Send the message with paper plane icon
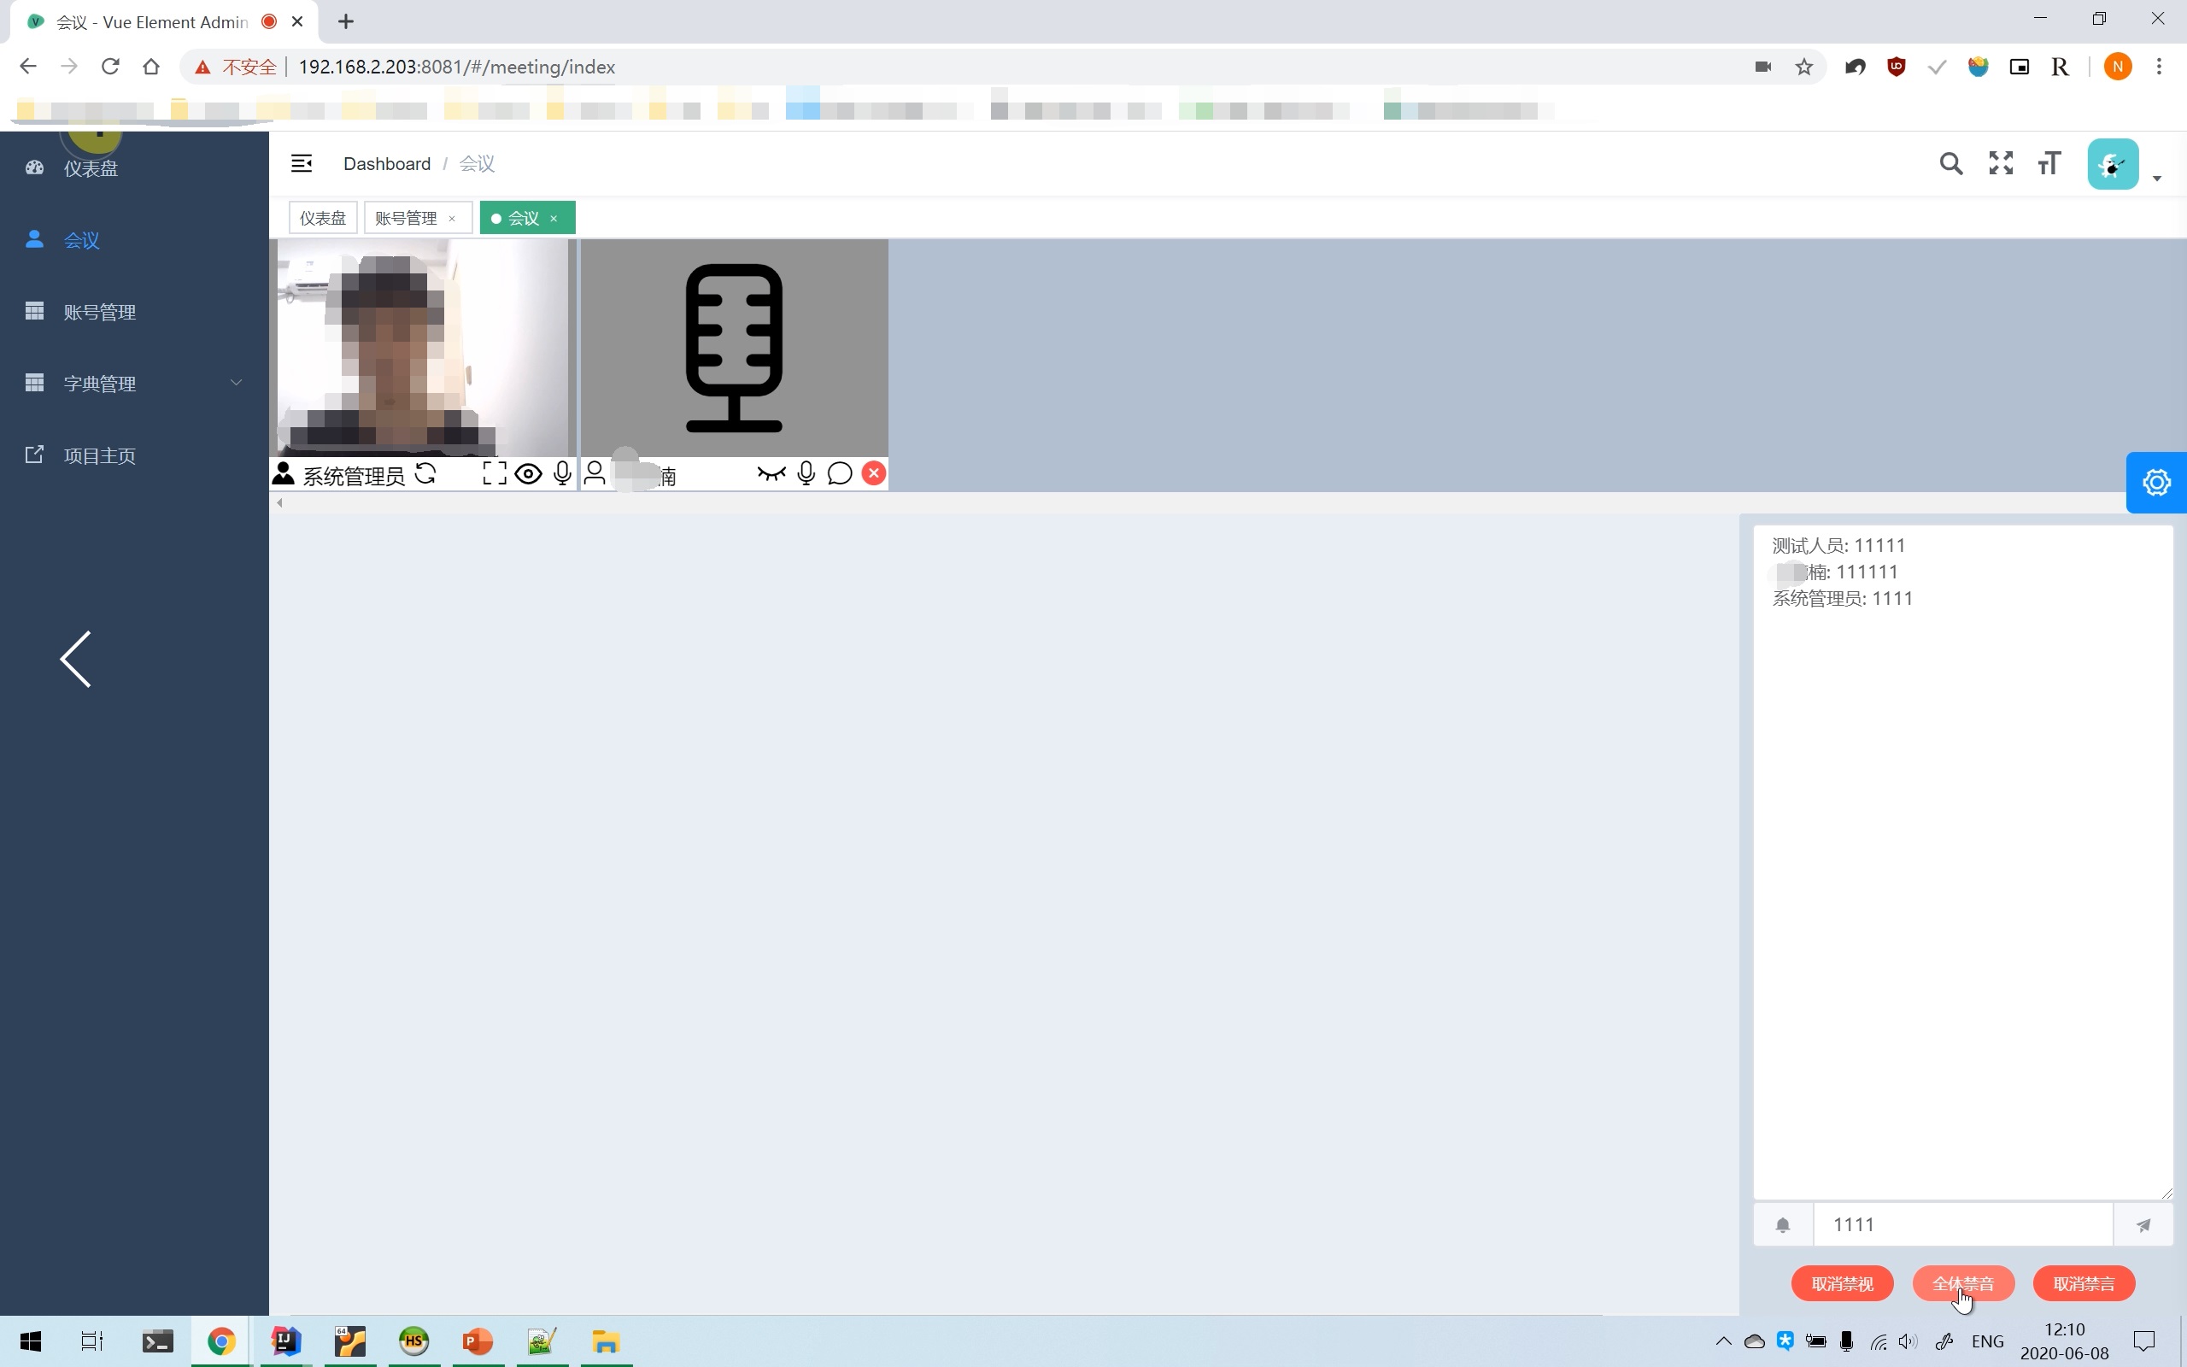The width and height of the screenshot is (2187, 1367). tap(2143, 1225)
